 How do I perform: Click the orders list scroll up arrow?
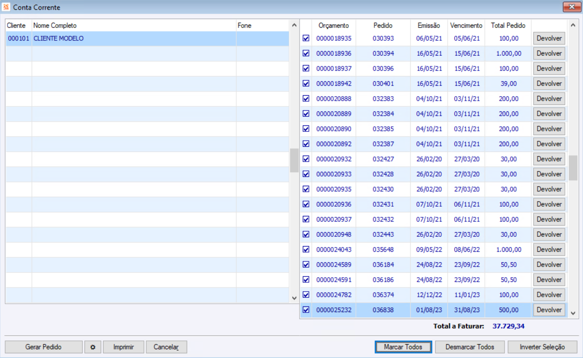tap(573, 25)
